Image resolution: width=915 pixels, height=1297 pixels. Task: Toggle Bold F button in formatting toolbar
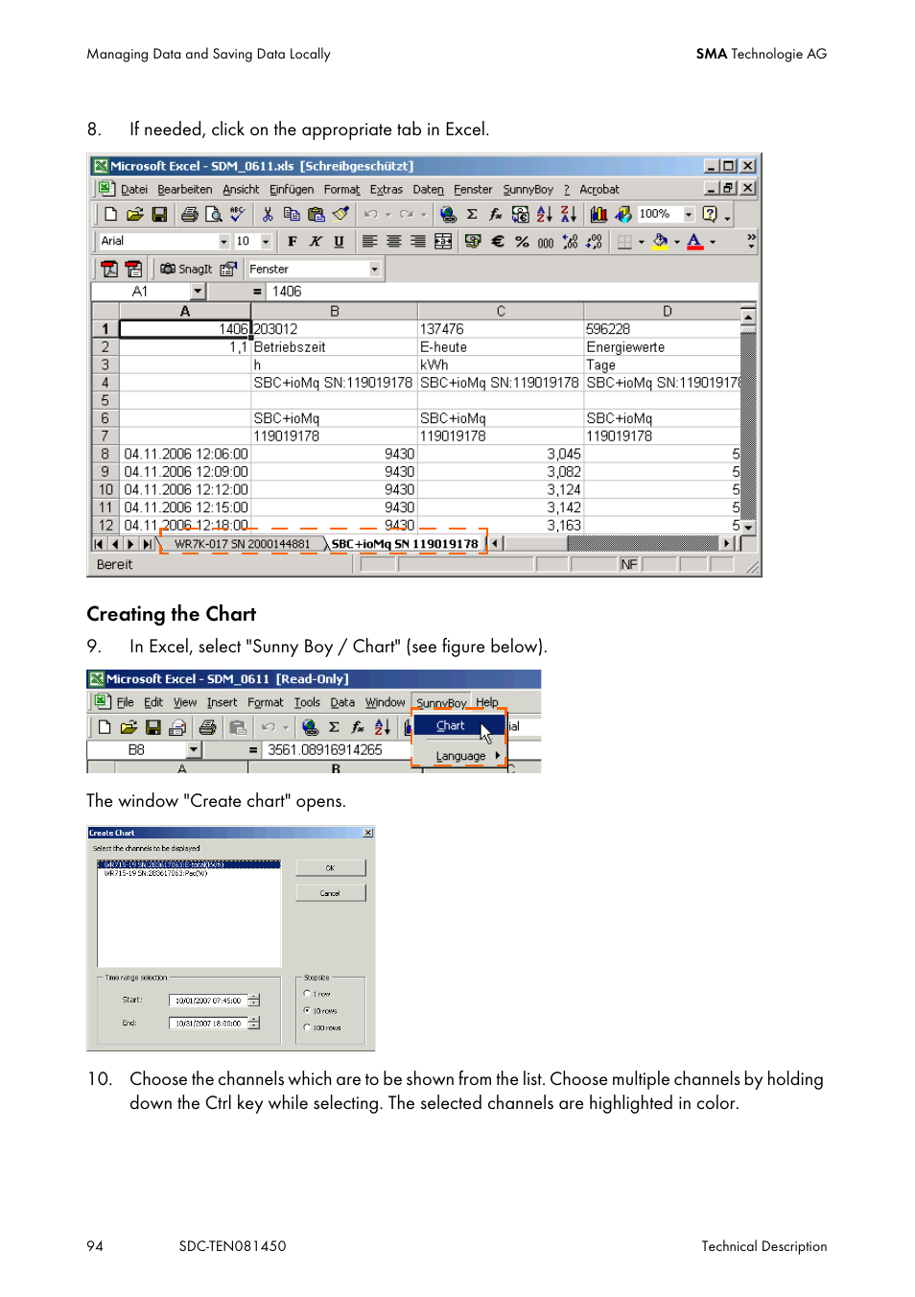pyautogui.click(x=292, y=242)
